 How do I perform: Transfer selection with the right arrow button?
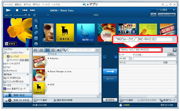[x=110, y=71]
